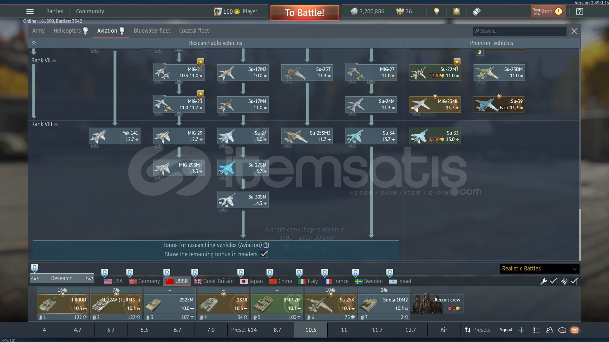Image resolution: width=609 pixels, height=342 pixels.
Task: Open the Realistic Battles mode dropdown
Action: [540, 269]
